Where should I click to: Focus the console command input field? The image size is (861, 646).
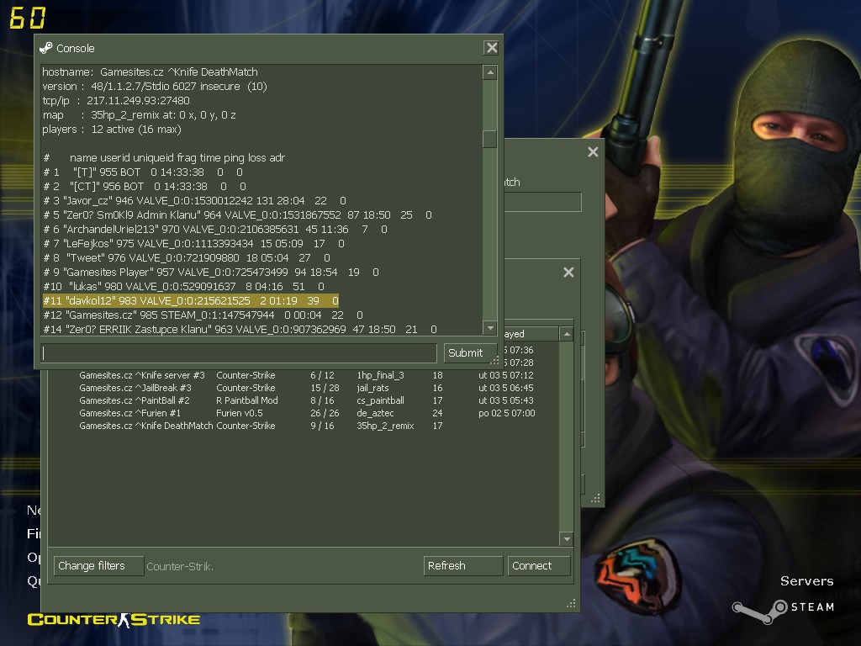point(239,352)
